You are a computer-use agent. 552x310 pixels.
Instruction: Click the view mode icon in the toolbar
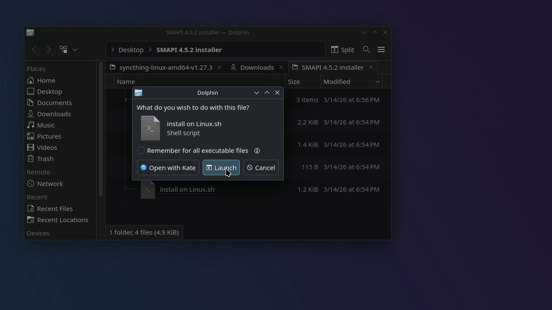point(64,50)
